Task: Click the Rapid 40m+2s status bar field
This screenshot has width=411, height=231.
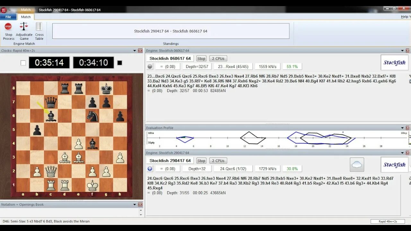Action: [x=388, y=221]
